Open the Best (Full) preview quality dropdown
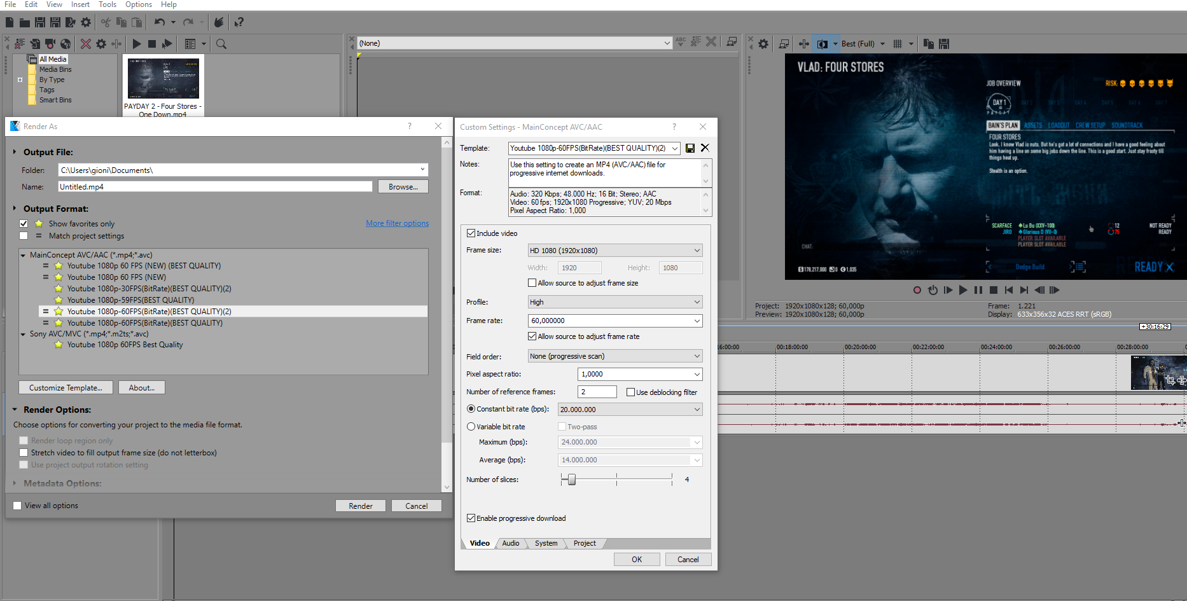The image size is (1187, 601). (882, 44)
